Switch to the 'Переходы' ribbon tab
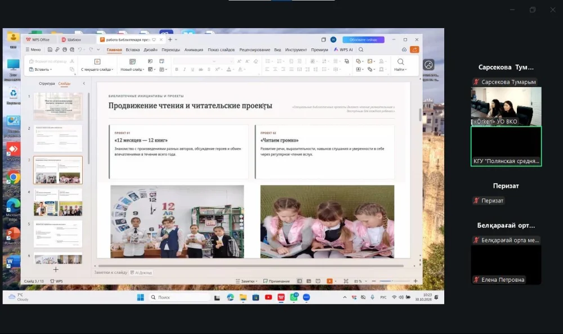 coord(171,49)
